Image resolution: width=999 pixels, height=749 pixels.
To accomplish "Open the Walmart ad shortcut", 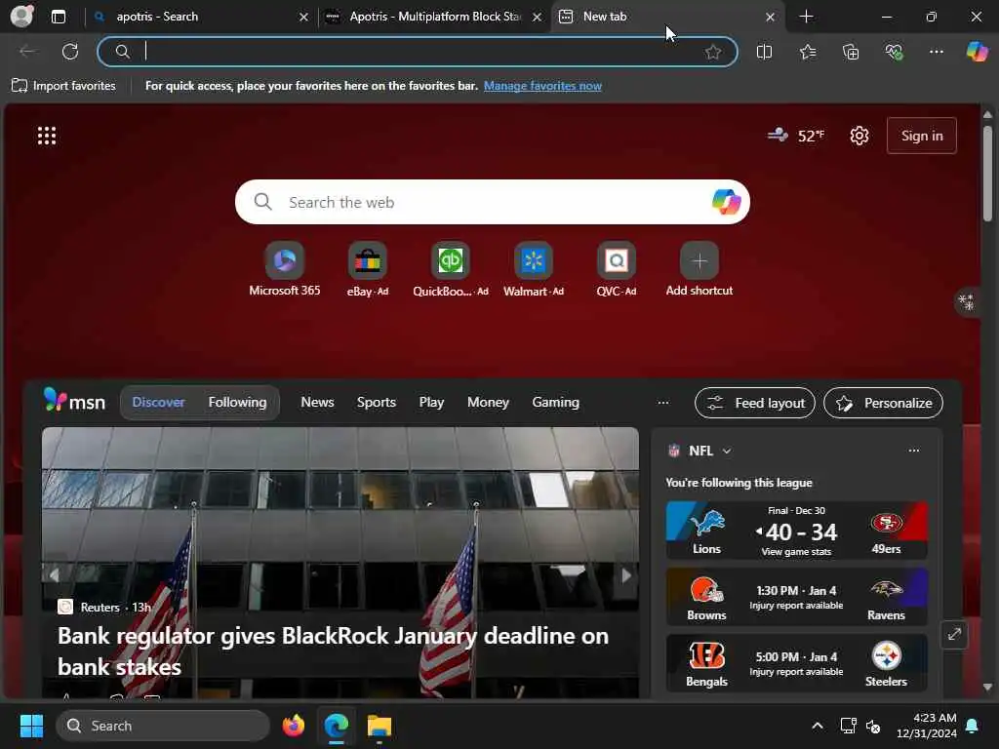I will pyautogui.click(x=534, y=269).
